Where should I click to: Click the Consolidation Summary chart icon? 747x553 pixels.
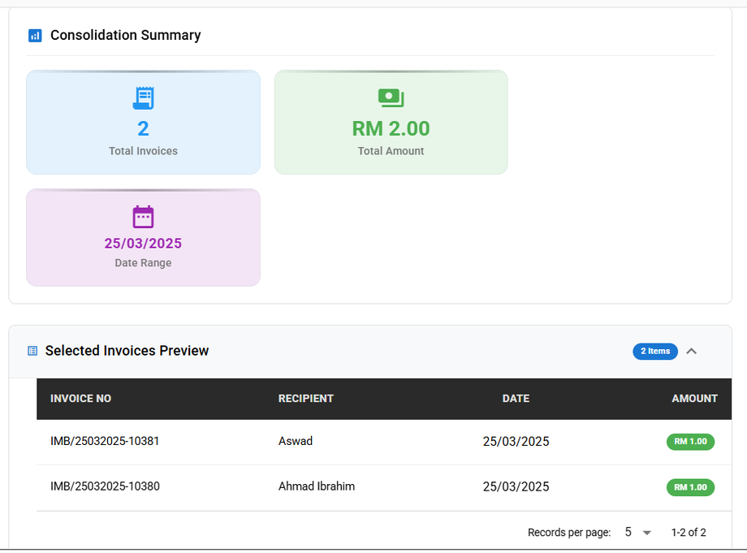point(35,36)
